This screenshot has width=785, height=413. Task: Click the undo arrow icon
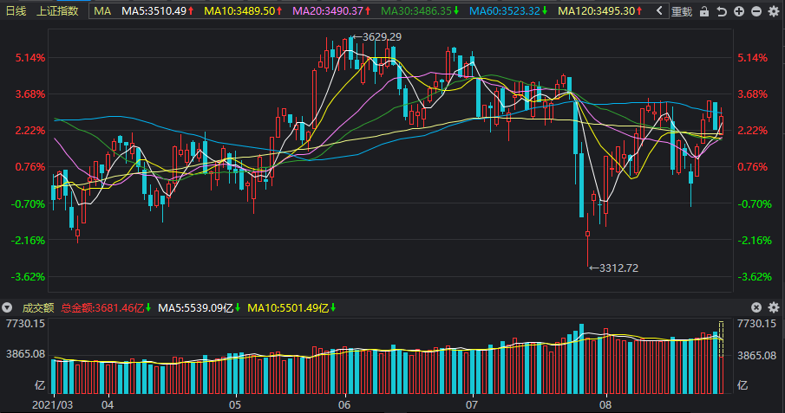(x=722, y=11)
